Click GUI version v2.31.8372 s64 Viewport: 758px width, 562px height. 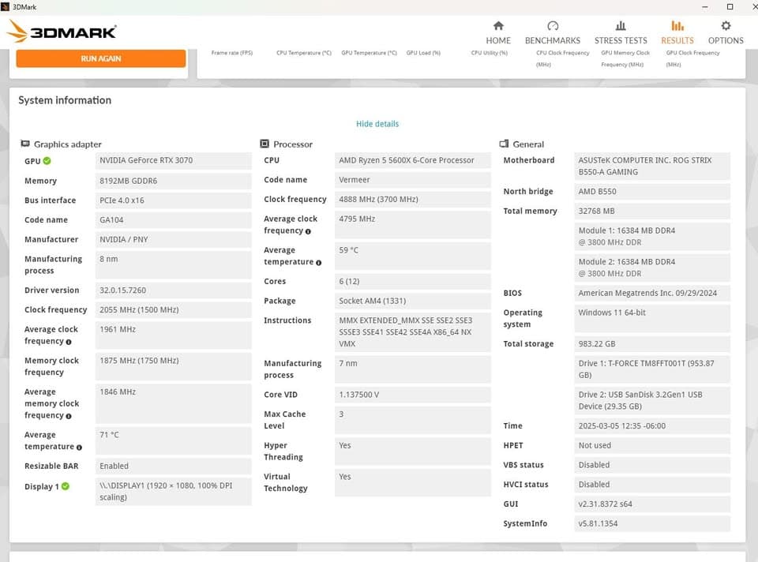[652, 504]
